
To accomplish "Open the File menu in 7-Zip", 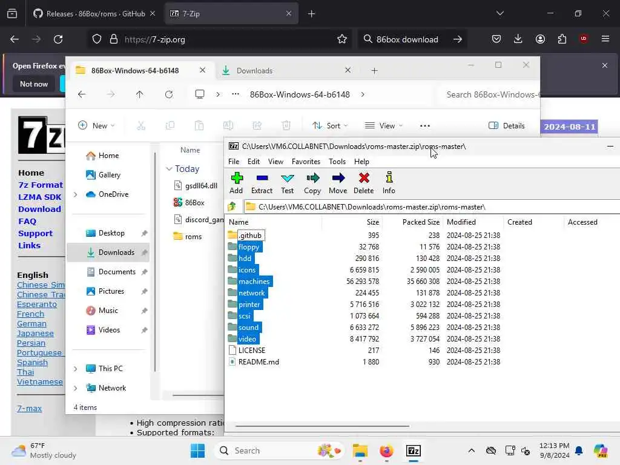I will point(234,161).
